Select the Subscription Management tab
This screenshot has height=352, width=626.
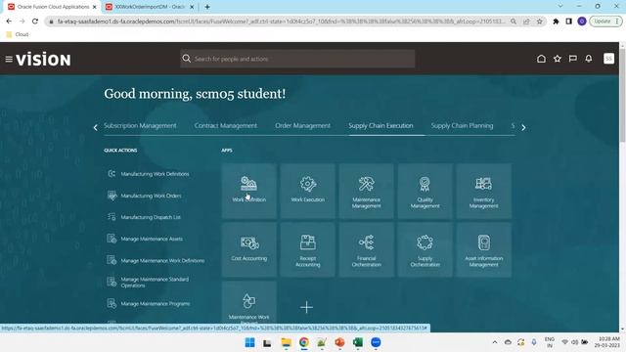(140, 126)
